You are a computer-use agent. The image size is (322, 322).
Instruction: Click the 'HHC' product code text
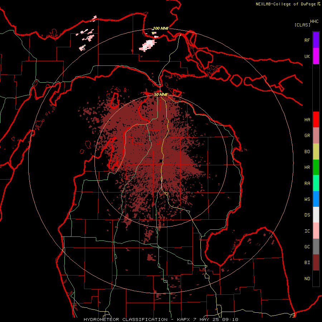click(314, 21)
